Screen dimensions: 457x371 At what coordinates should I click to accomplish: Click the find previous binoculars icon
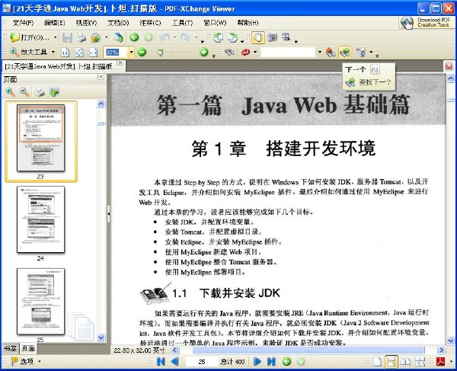[x=331, y=52]
